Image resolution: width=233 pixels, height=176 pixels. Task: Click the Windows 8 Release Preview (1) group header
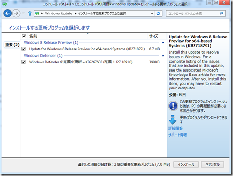pyautogui.click(x=51, y=43)
